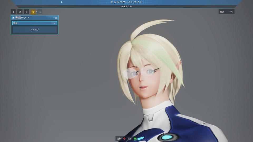Switch to camera preset tab 2

point(20,12)
